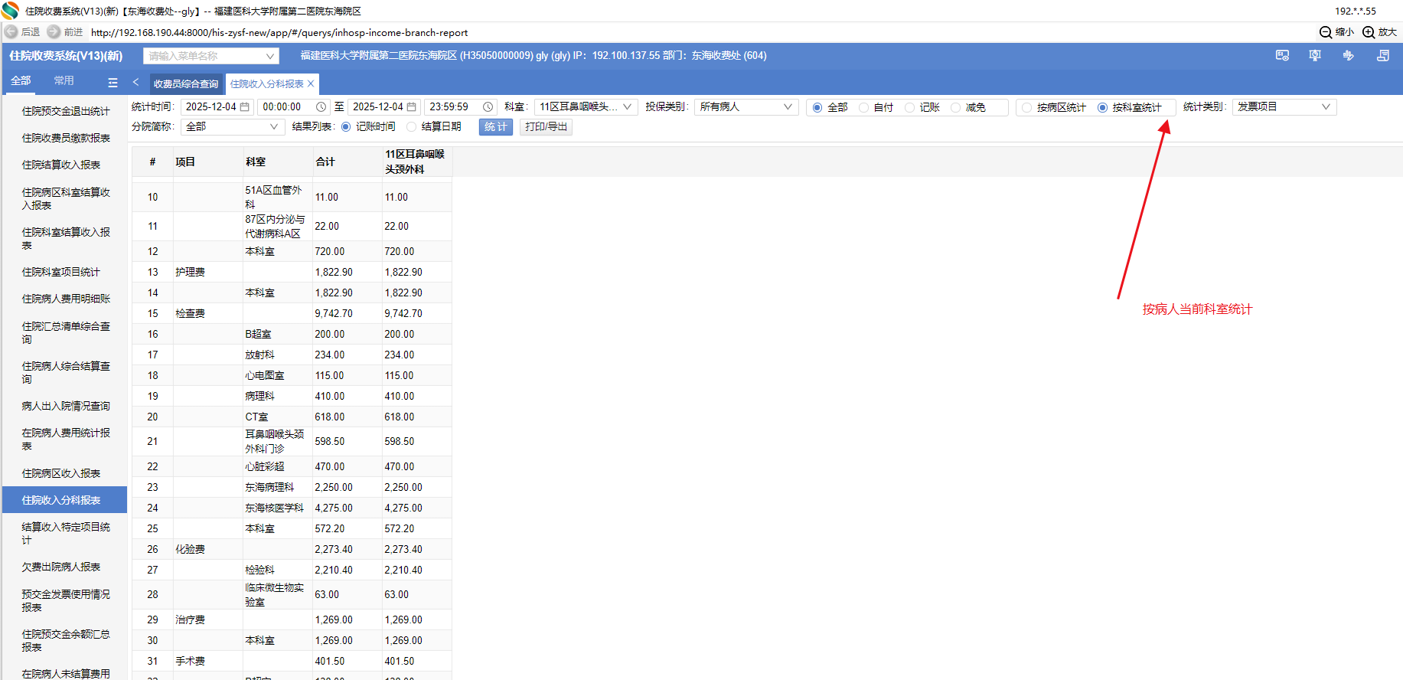Open 住院预交金退出统计 in the sidebar
1403x680 pixels.
click(x=66, y=111)
